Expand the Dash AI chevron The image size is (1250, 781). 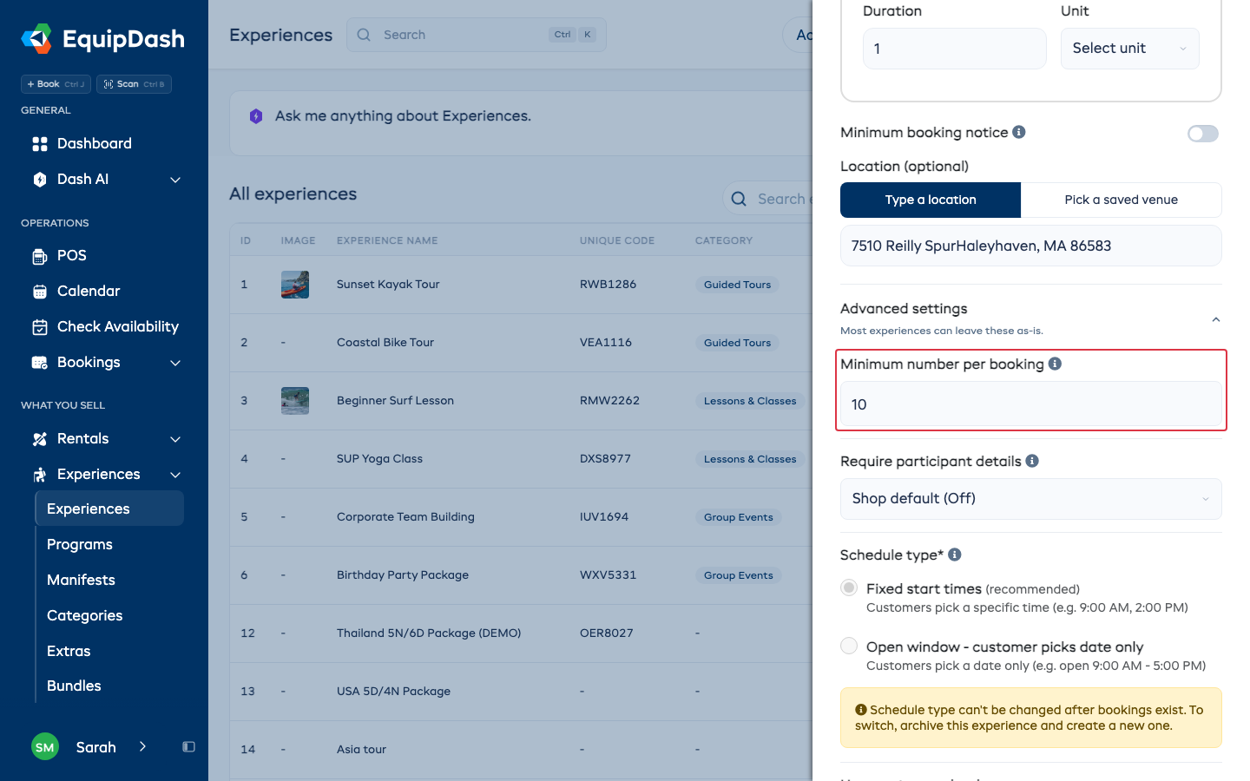coord(175,180)
